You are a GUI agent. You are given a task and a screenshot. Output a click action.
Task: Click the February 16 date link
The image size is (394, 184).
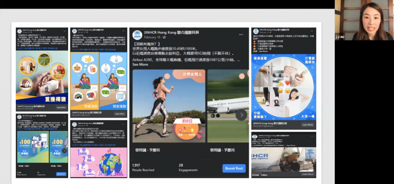tap(152, 37)
